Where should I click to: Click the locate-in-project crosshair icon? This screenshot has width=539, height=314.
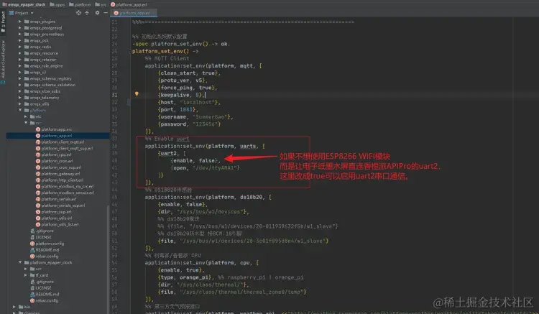78,13
